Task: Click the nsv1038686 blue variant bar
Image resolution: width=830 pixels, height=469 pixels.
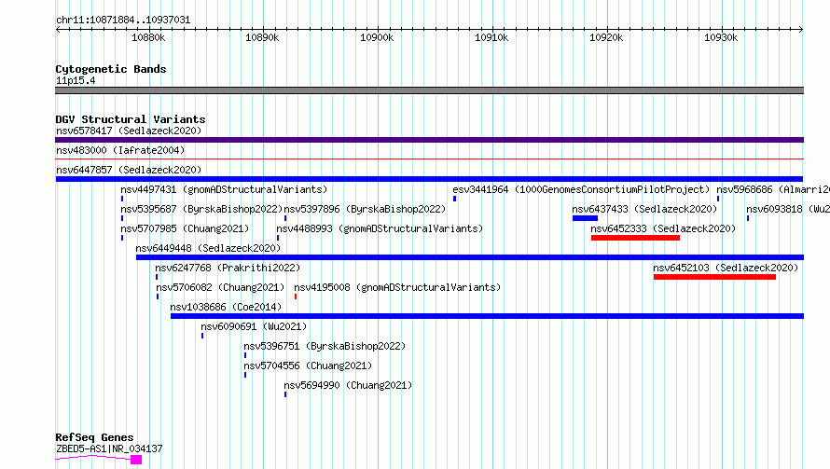Action: pyautogui.click(x=487, y=316)
